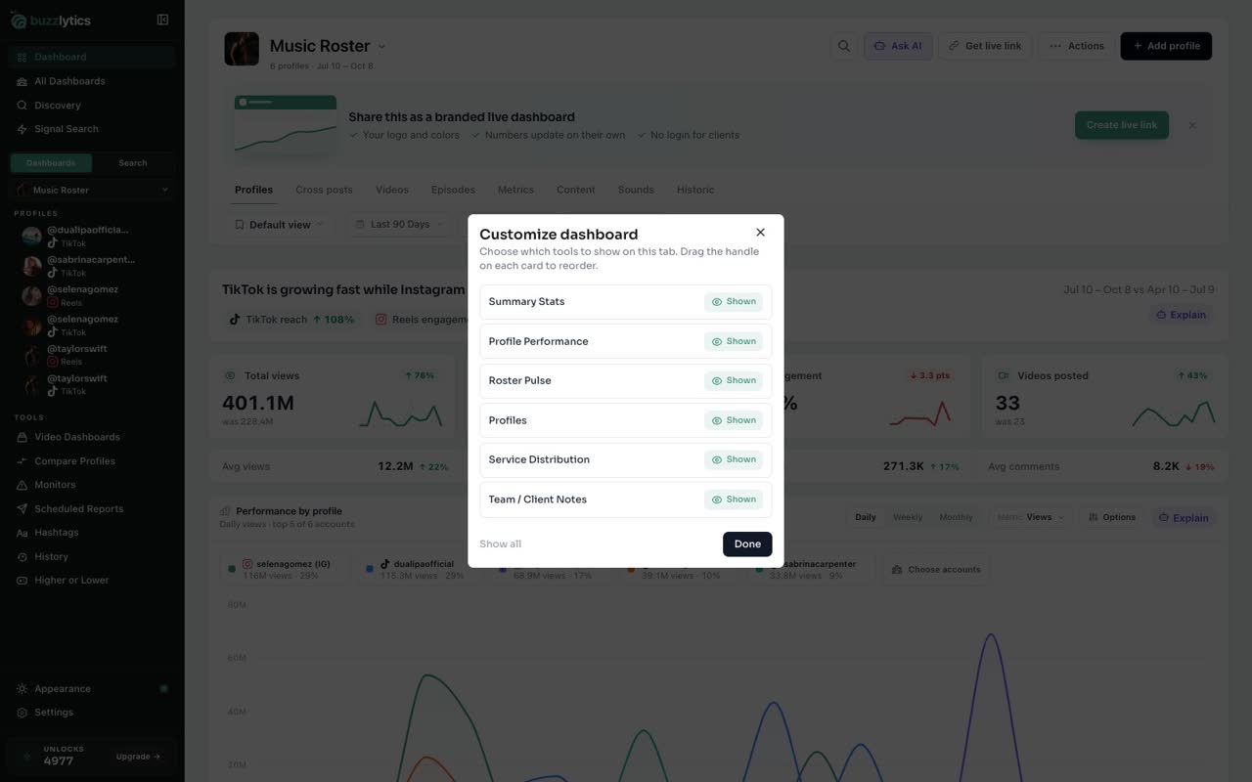Select the Search toggle in sidebar
Screen dimensions: 1252x782
133,163
